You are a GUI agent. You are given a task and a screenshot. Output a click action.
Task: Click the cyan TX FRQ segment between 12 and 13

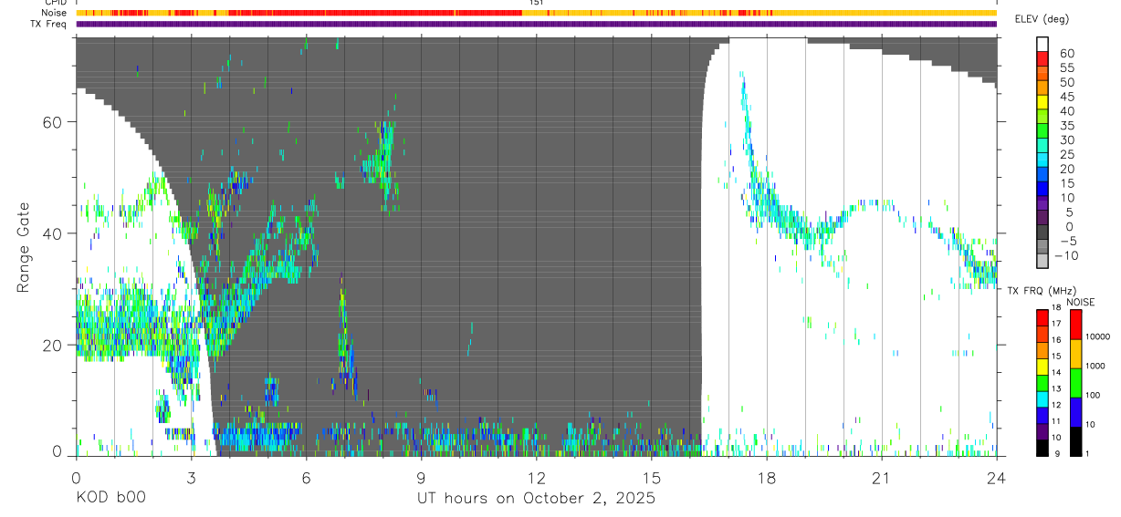coord(1042,398)
